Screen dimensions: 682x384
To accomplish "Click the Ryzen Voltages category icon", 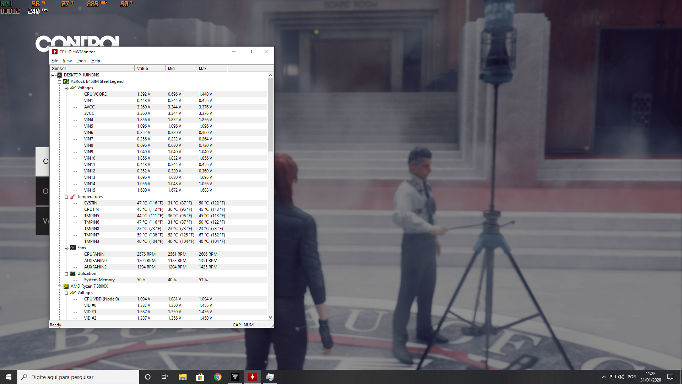I will (x=73, y=293).
